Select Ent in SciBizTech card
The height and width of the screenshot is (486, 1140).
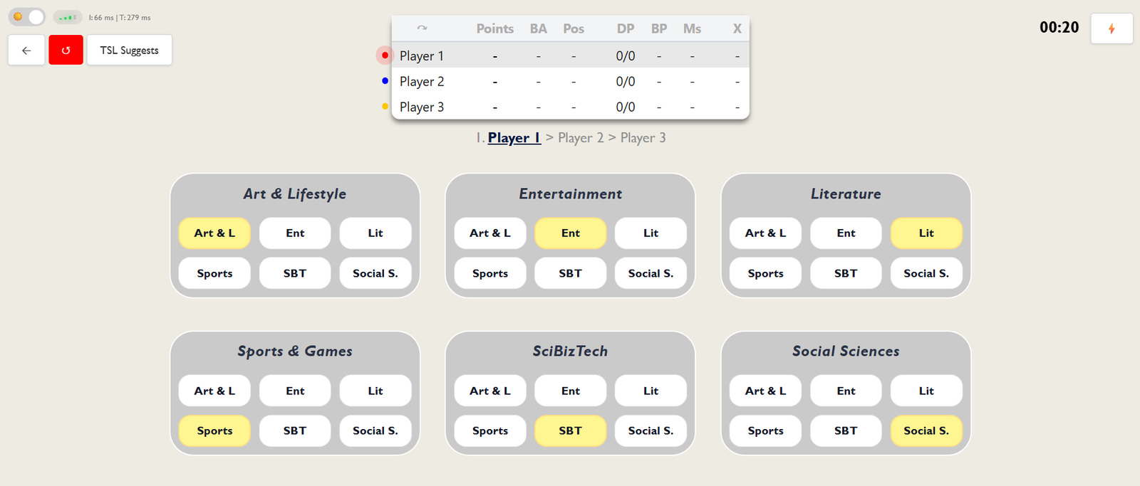tap(571, 391)
